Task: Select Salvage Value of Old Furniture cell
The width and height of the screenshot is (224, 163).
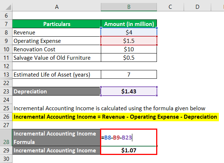Action: 57,58
